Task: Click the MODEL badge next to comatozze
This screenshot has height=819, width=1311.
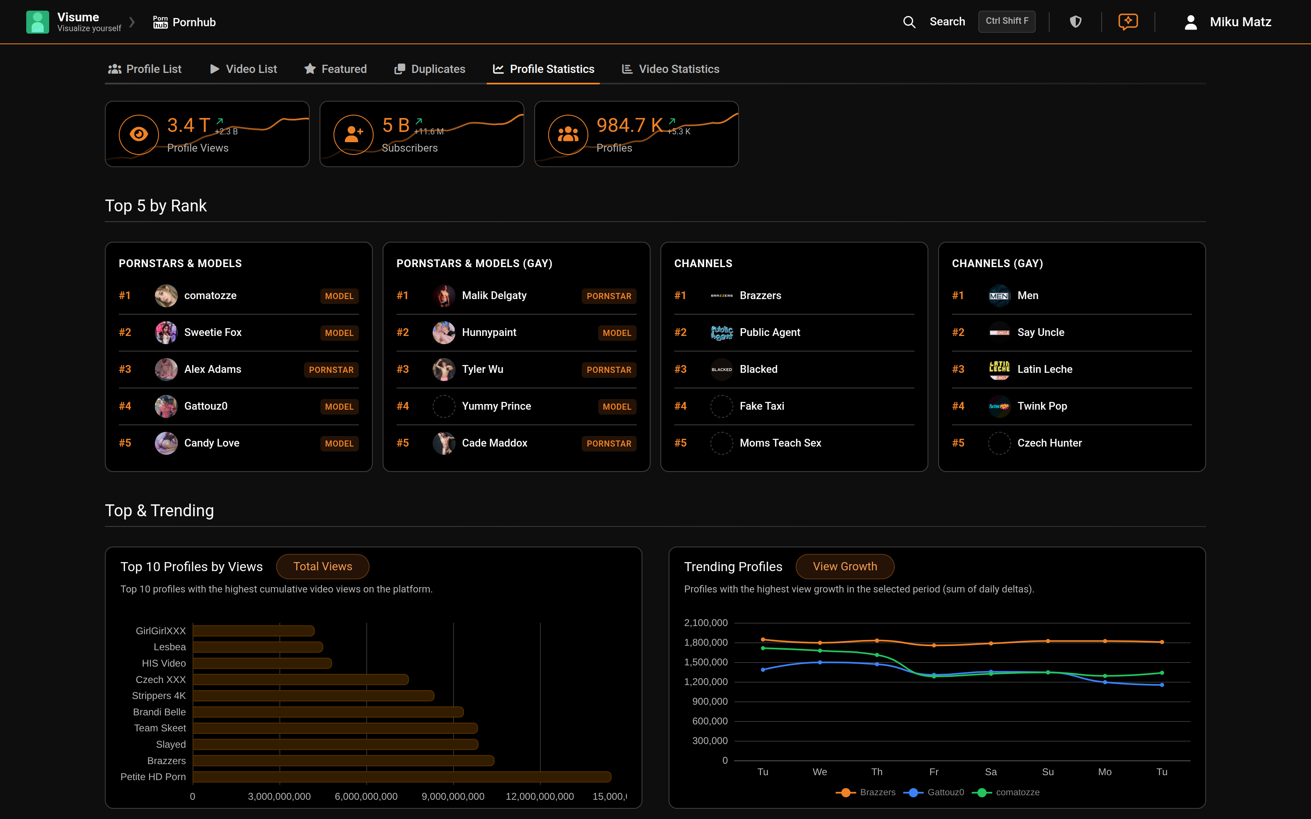Action: tap(339, 296)
